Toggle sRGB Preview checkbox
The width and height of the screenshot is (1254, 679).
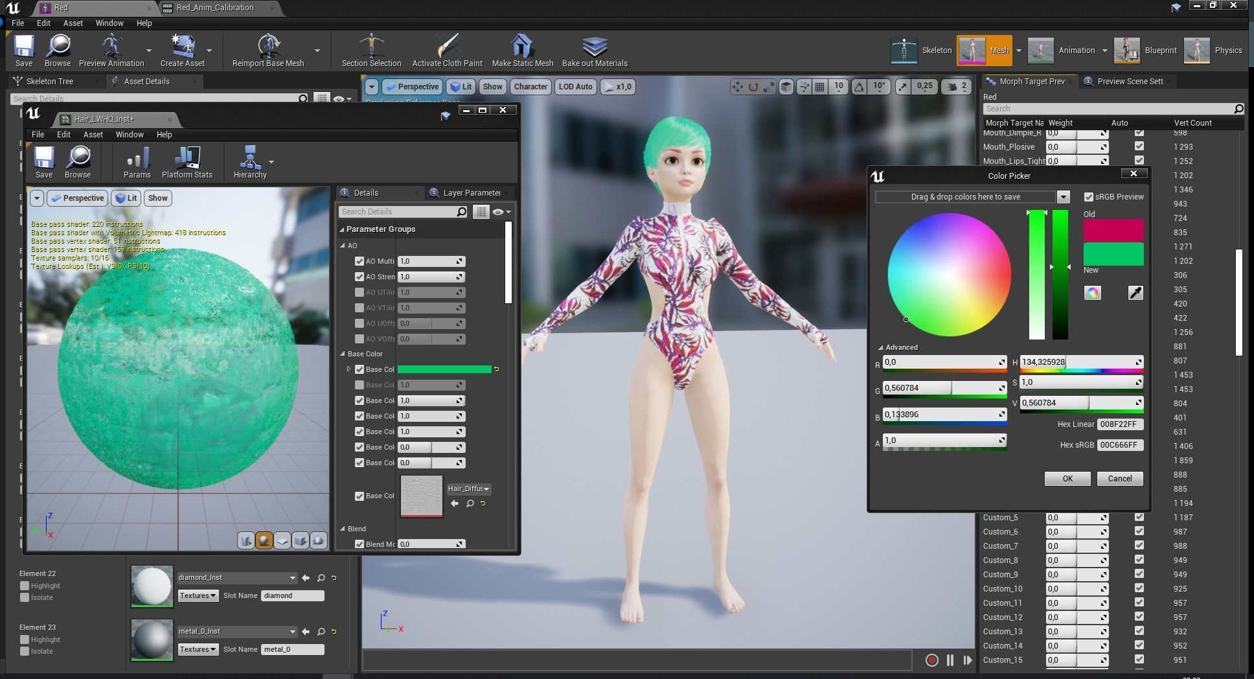point(1088,197)
